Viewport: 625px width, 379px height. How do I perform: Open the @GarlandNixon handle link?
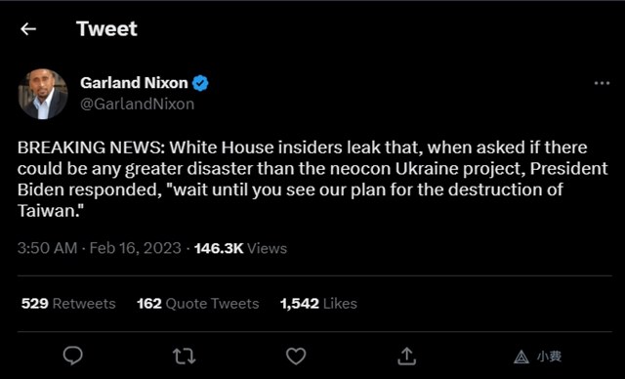[137, 104]
